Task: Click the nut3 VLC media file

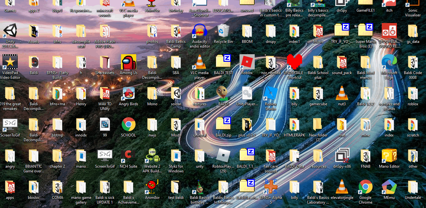Action: [342, 94]
